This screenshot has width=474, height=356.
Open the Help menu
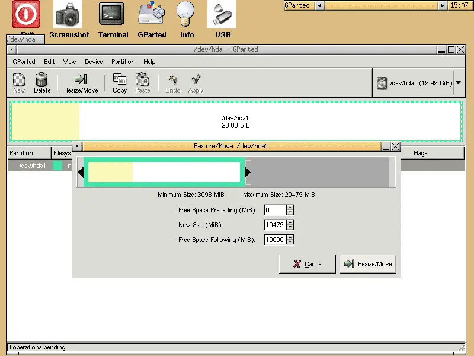(x=149, y=62)
